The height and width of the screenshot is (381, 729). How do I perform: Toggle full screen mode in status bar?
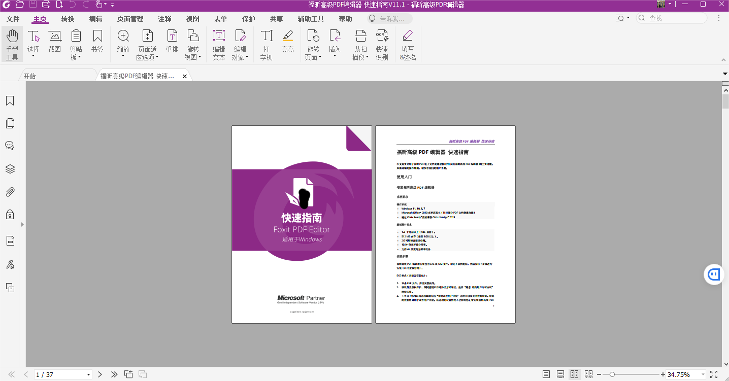click(x=714, y=374)
